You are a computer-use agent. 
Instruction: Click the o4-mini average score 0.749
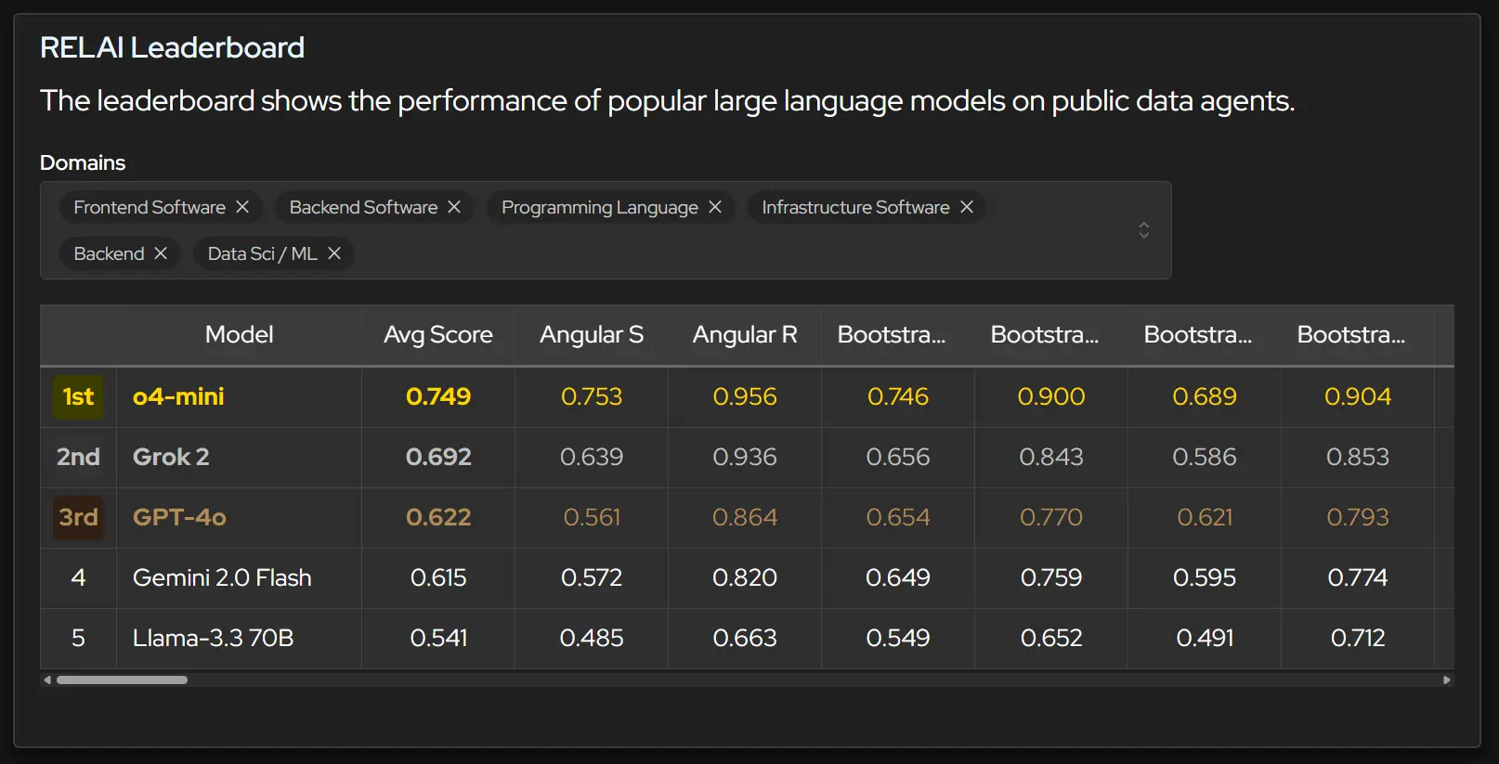coord(438,396)
